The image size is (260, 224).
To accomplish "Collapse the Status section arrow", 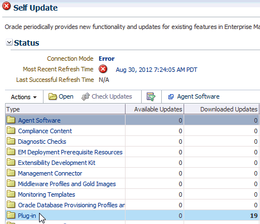I will pos(9,42).
